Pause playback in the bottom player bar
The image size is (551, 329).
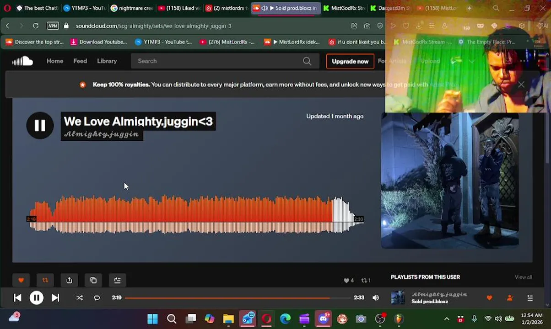36,298
